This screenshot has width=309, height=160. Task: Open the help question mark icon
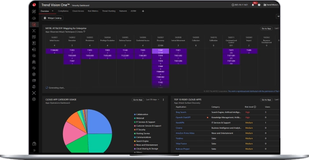click(x=259, y=5)
